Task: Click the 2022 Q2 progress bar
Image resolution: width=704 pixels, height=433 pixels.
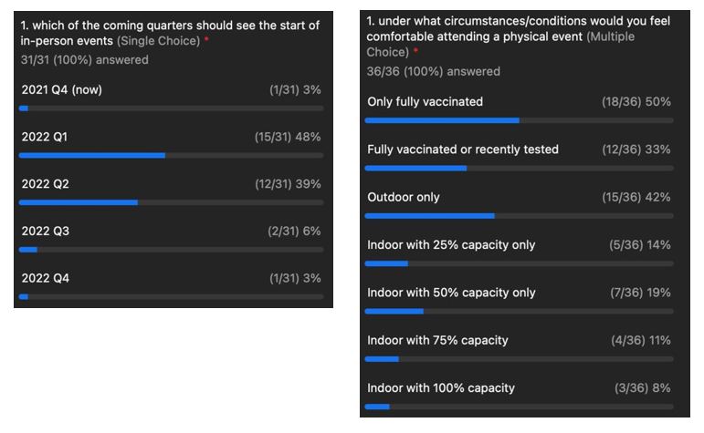Action: [x=79, y=202]
